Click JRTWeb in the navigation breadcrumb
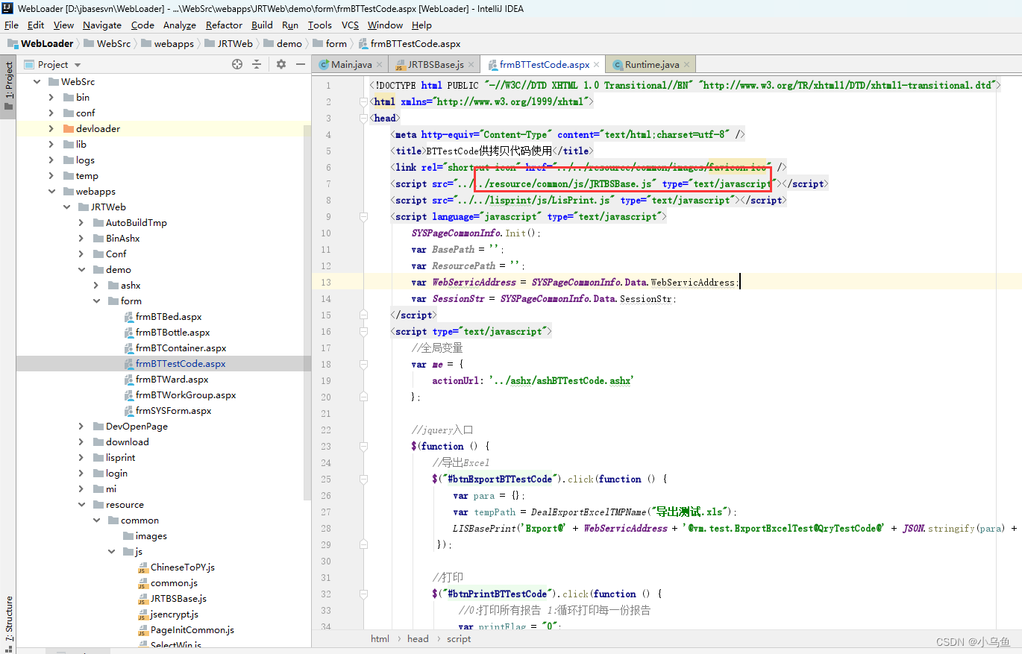 (x=235, y=43)
